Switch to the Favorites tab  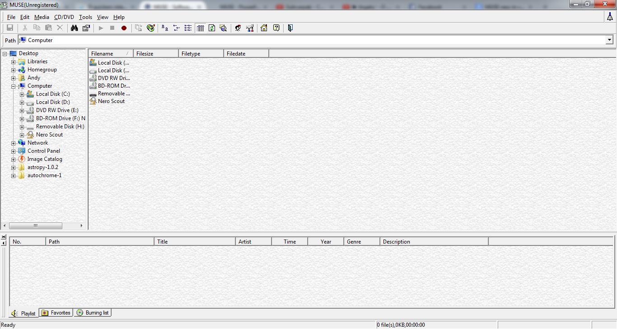56,313
